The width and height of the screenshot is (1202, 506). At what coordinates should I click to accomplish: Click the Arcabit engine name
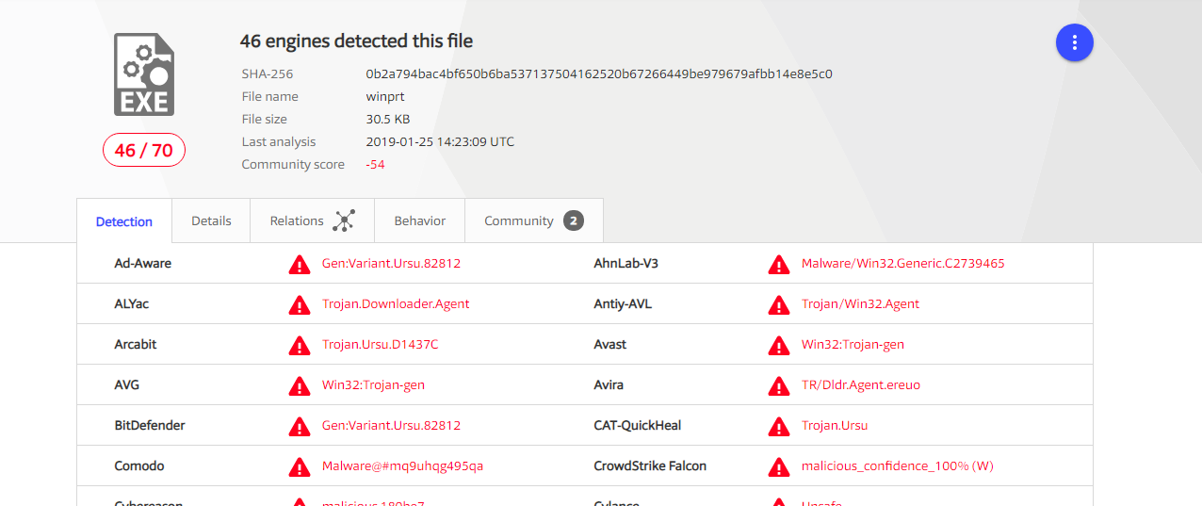click(136, 345)
